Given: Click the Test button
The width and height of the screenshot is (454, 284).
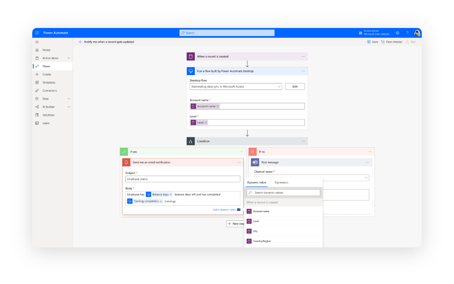Looking at the screenshot, I should (411, 42).
